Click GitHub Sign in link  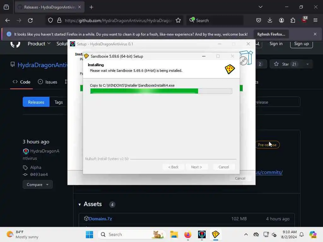276,43
